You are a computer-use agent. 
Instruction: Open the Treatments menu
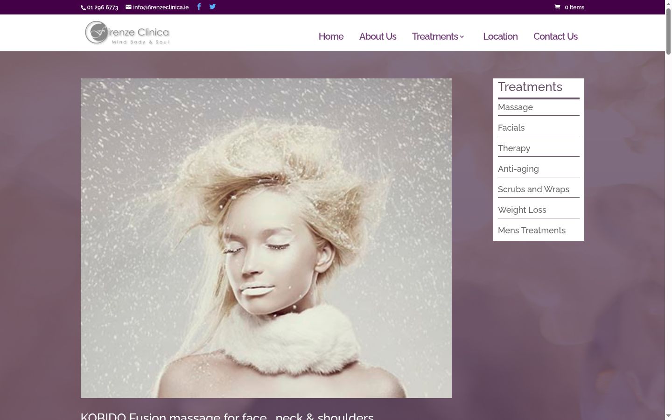(435, 36)
